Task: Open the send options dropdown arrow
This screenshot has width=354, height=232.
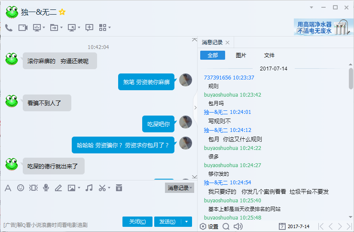Action: tap(186, 222)
